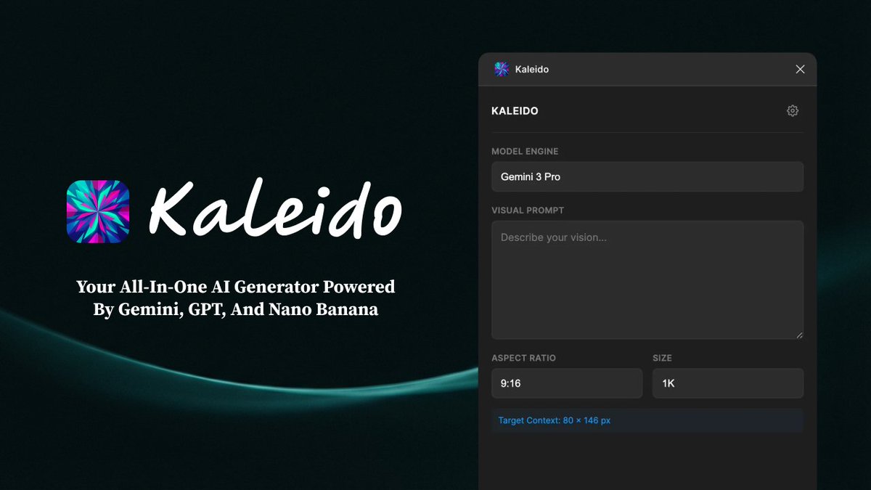Click the SIZE label
This screenshot has width=871, height=490.
pyautogui.click(x=662, y=359)
